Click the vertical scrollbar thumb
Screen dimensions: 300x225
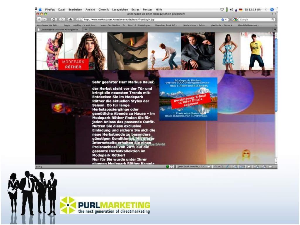[276, 75]
